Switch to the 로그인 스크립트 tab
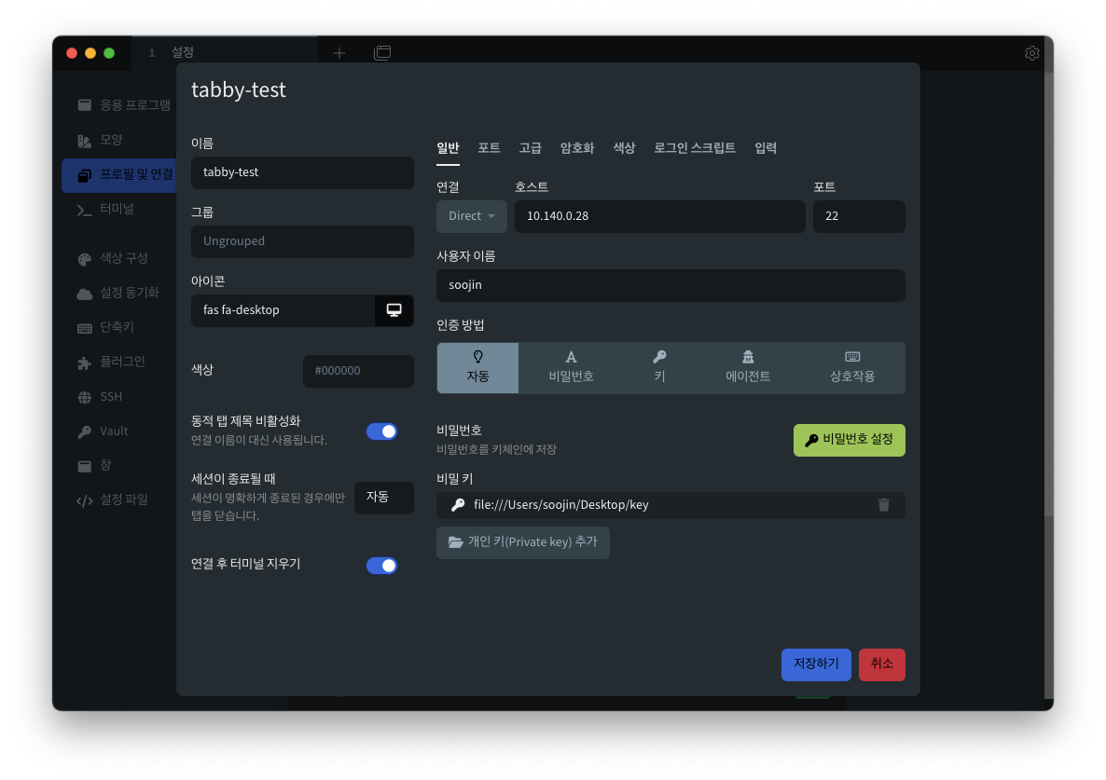The height and width of the screenshot is (780, 1106). (695, 148)
